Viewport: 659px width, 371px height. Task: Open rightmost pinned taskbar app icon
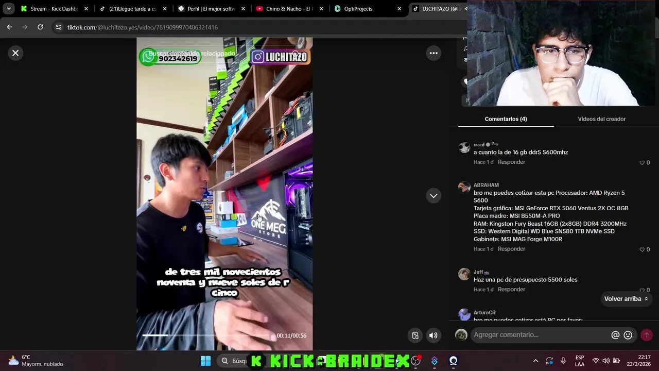[x=453, y=361]
